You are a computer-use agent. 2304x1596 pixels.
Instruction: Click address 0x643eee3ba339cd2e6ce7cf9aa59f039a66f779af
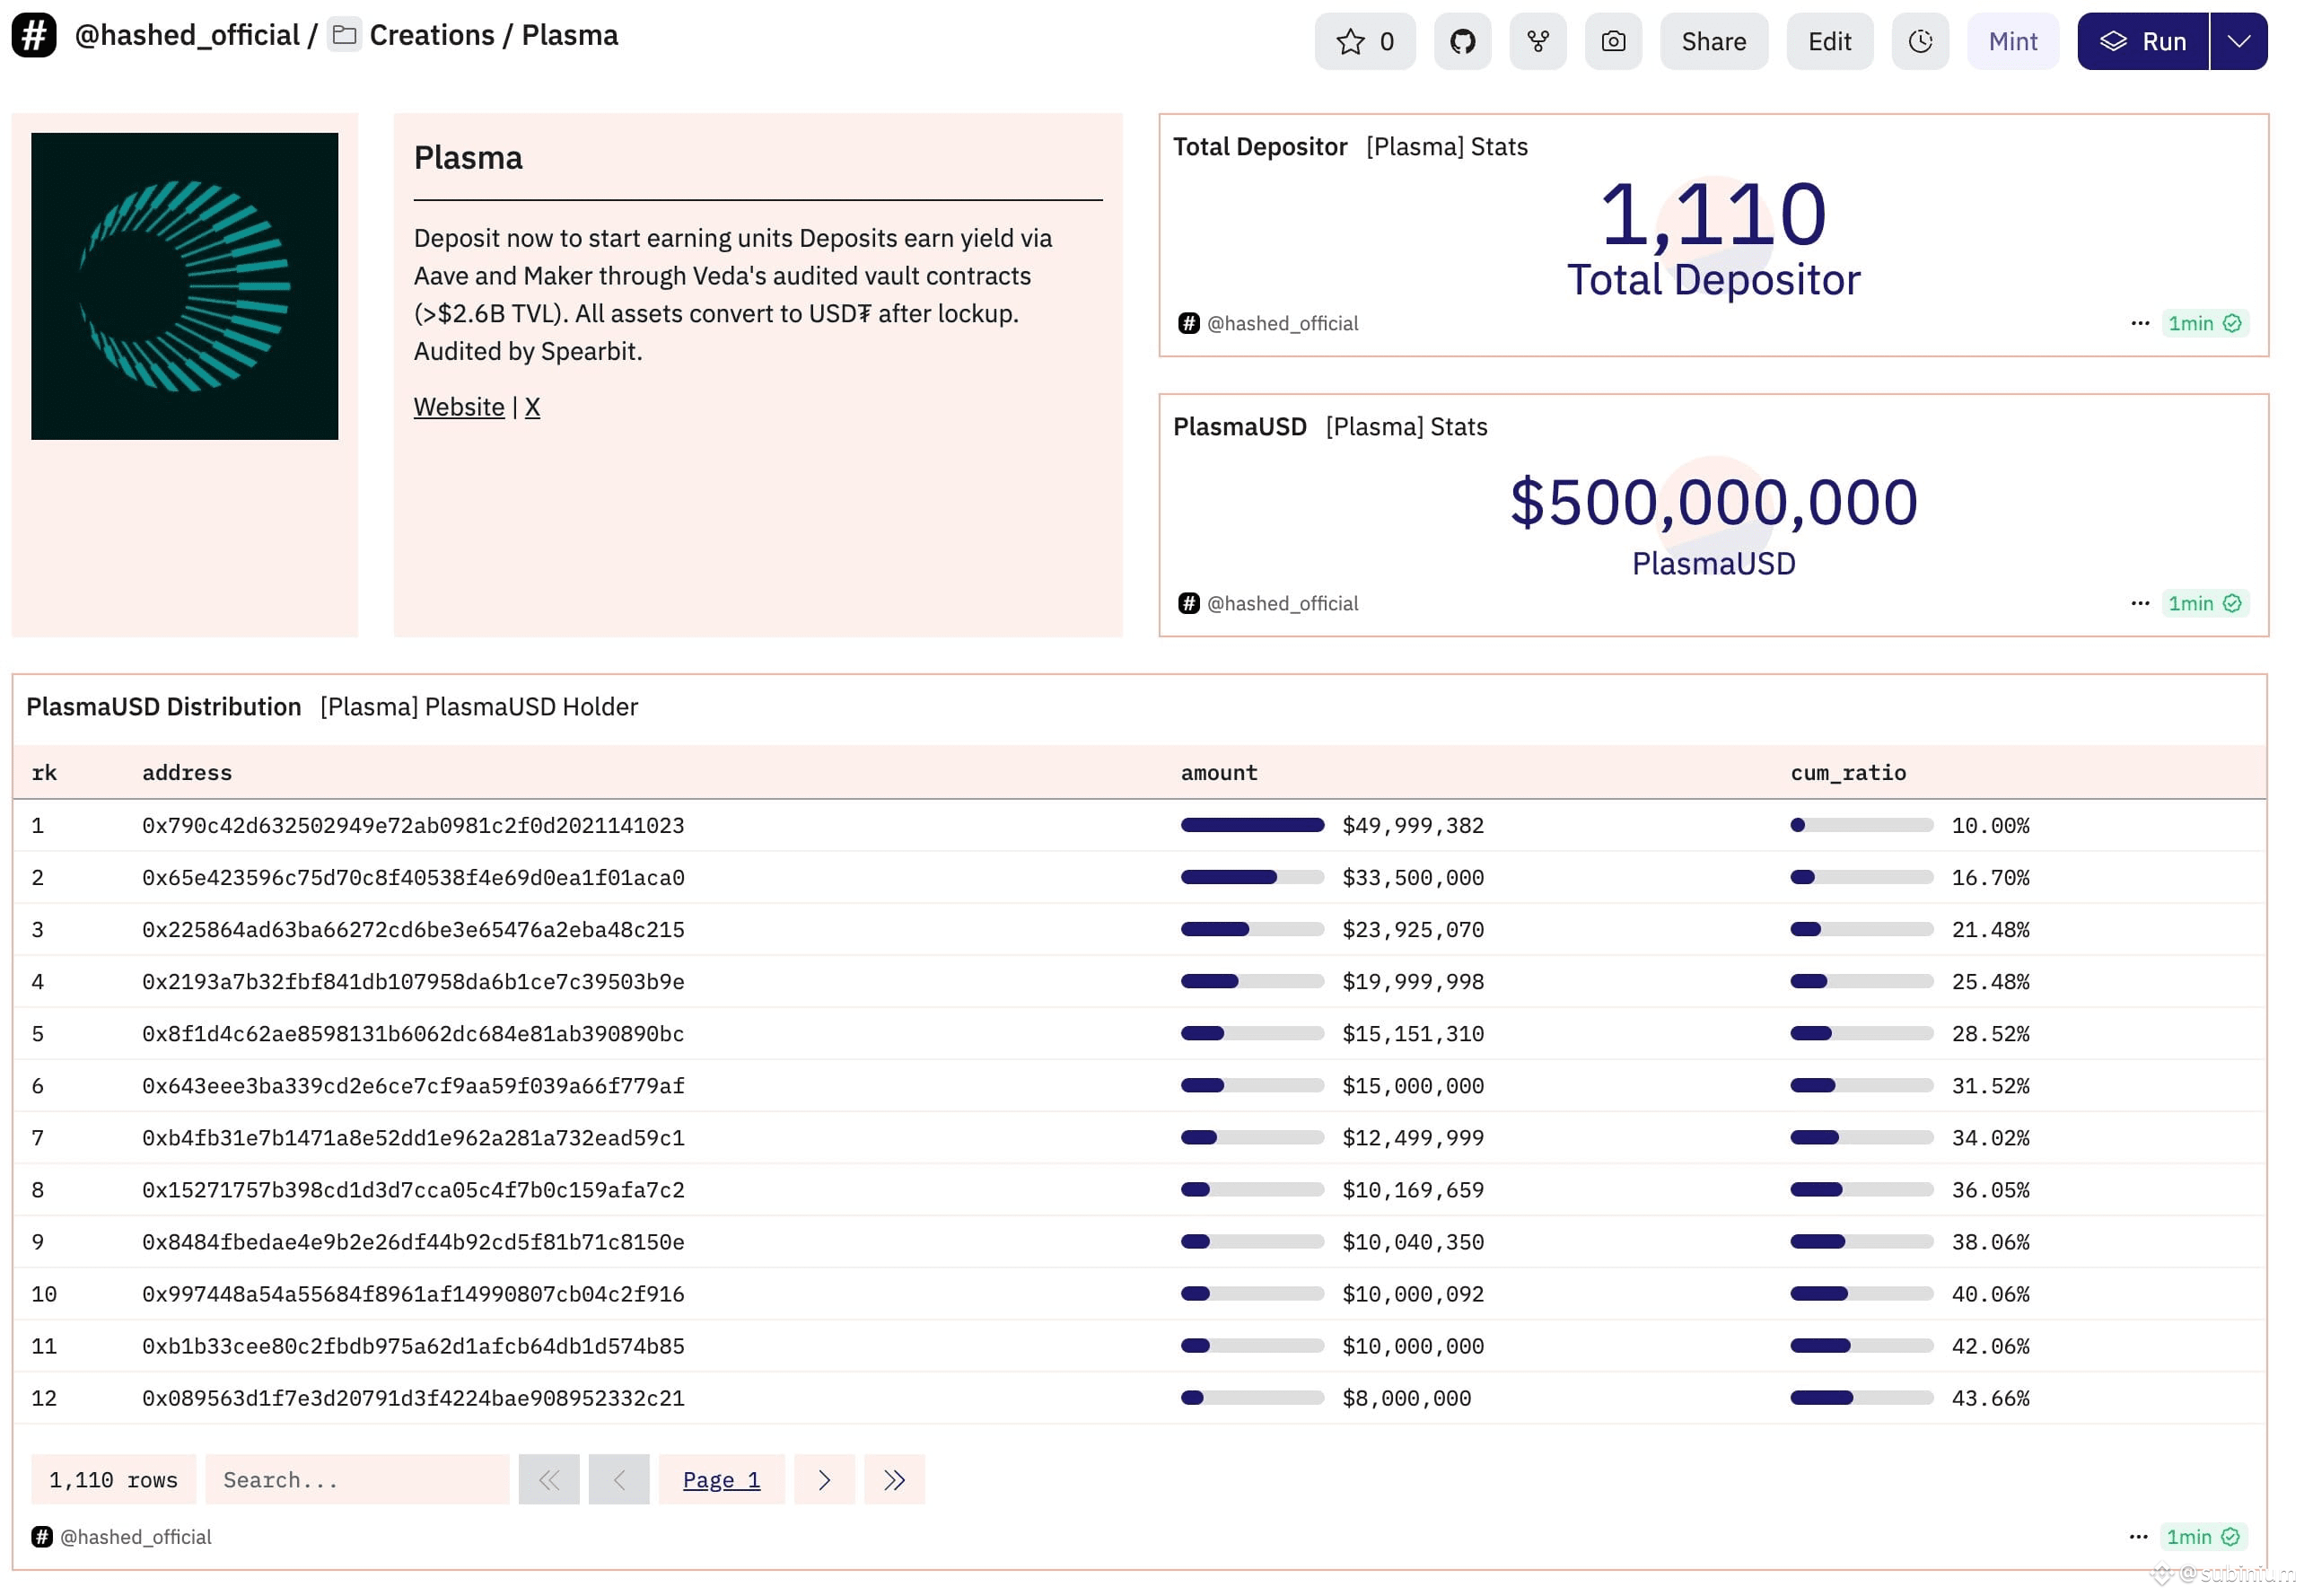[x=413, y=1086]
